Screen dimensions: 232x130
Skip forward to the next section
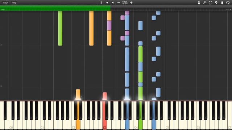(113, 3)
